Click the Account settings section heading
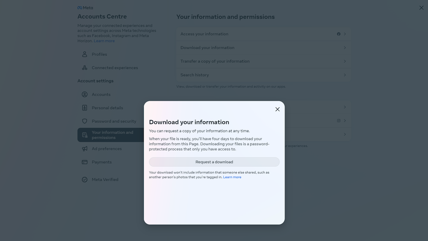 pyautogui.click(x=96, y=81)
